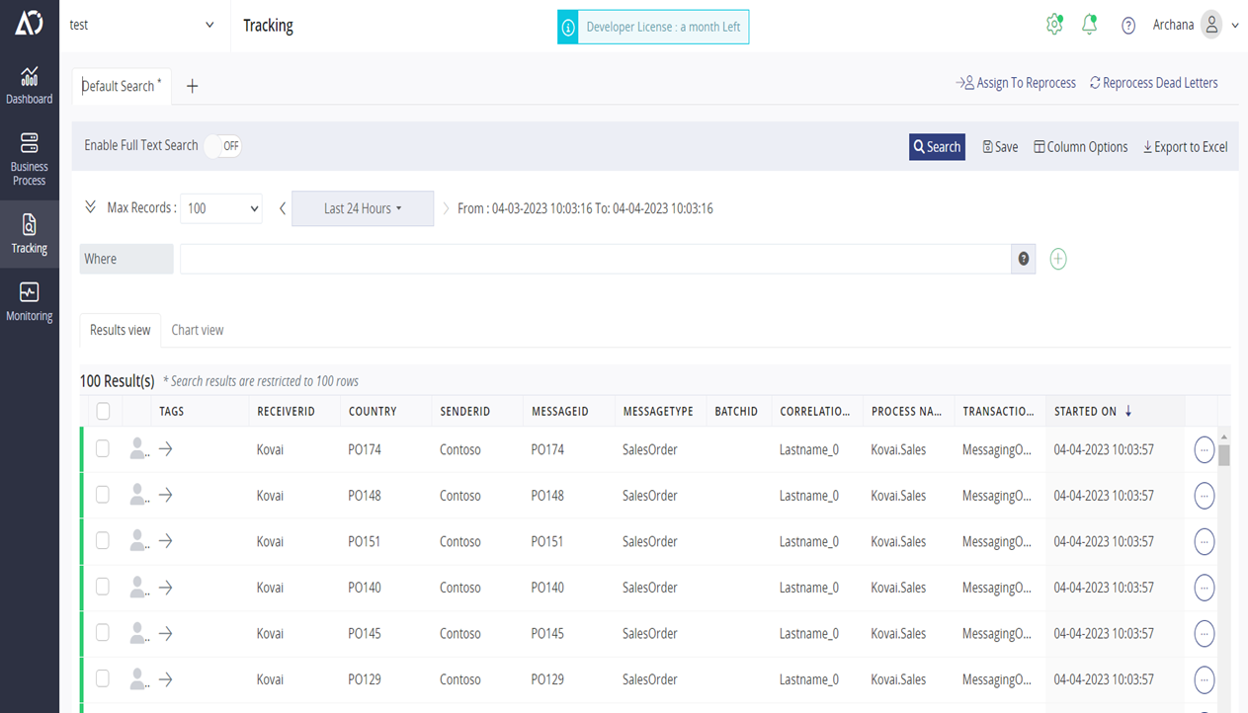Open notifications bell icon
1248x713 pixels.
[x=1089, y=25]
